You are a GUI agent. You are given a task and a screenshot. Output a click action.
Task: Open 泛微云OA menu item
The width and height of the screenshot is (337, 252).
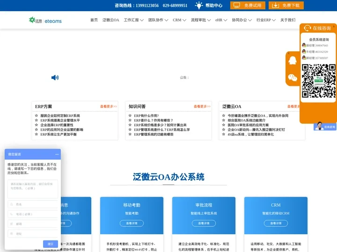pos(110,20)
